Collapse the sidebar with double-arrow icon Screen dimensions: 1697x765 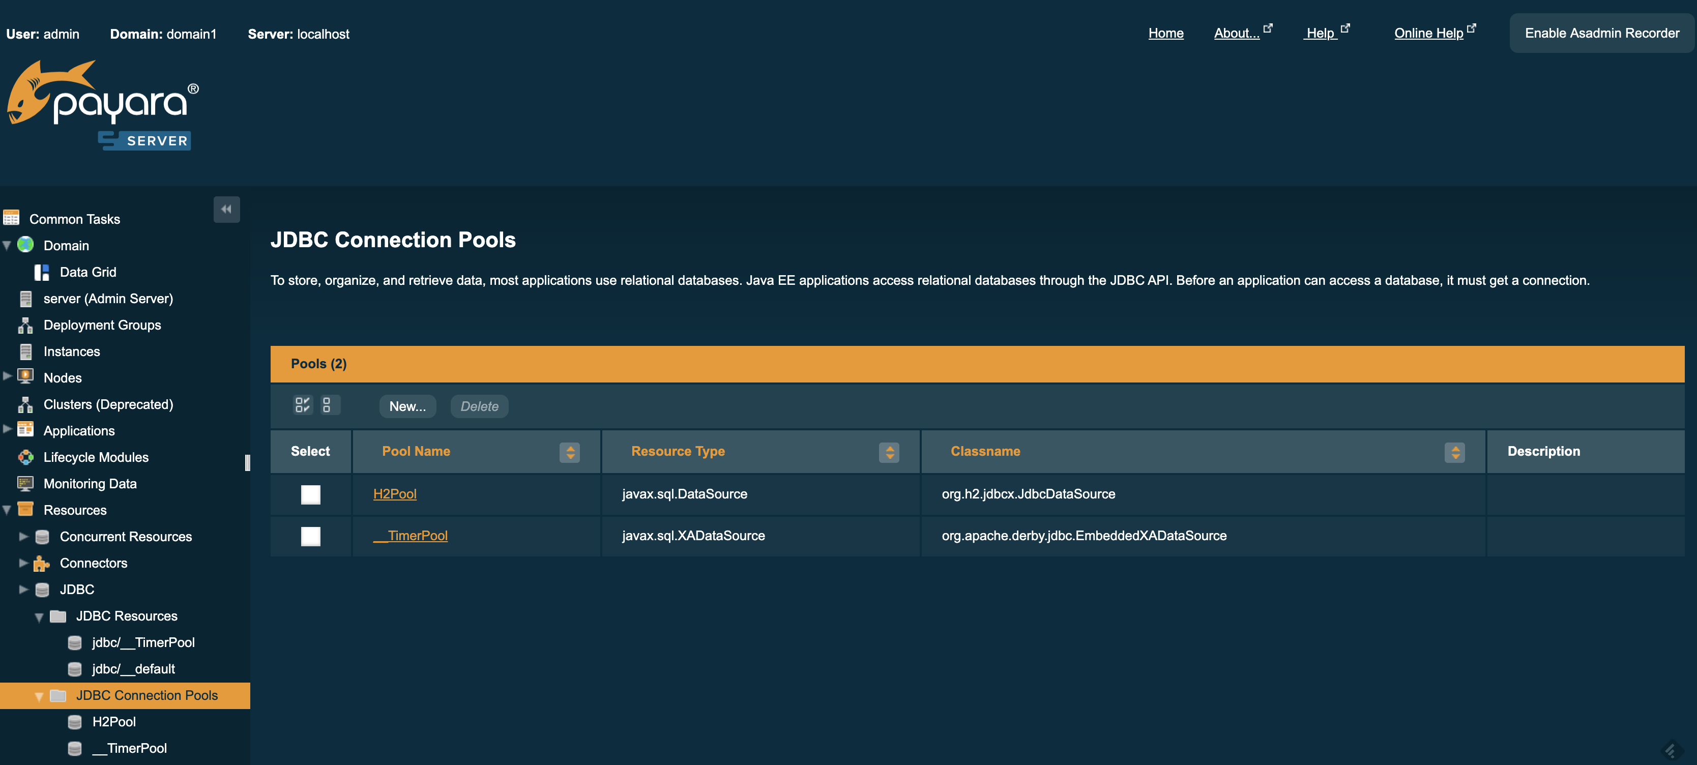click(x=226, y=210)
